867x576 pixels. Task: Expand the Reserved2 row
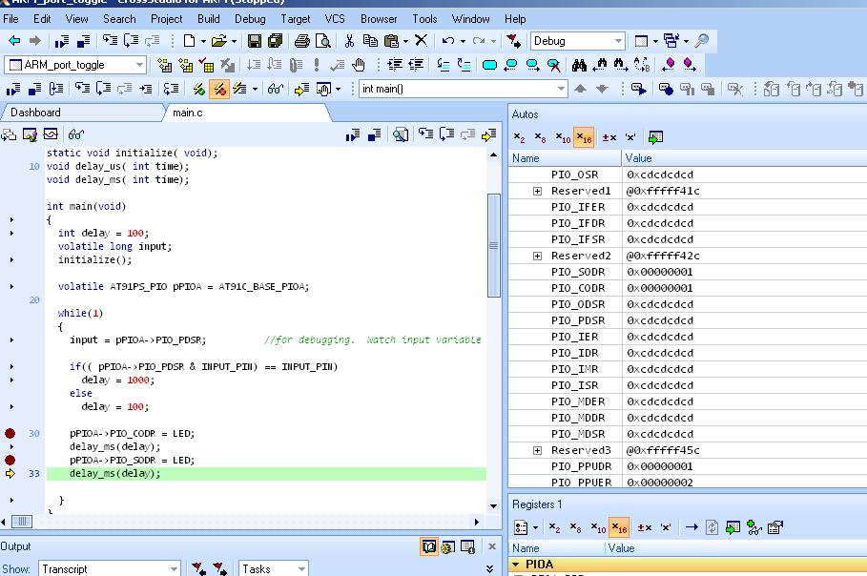pos(537,256)
